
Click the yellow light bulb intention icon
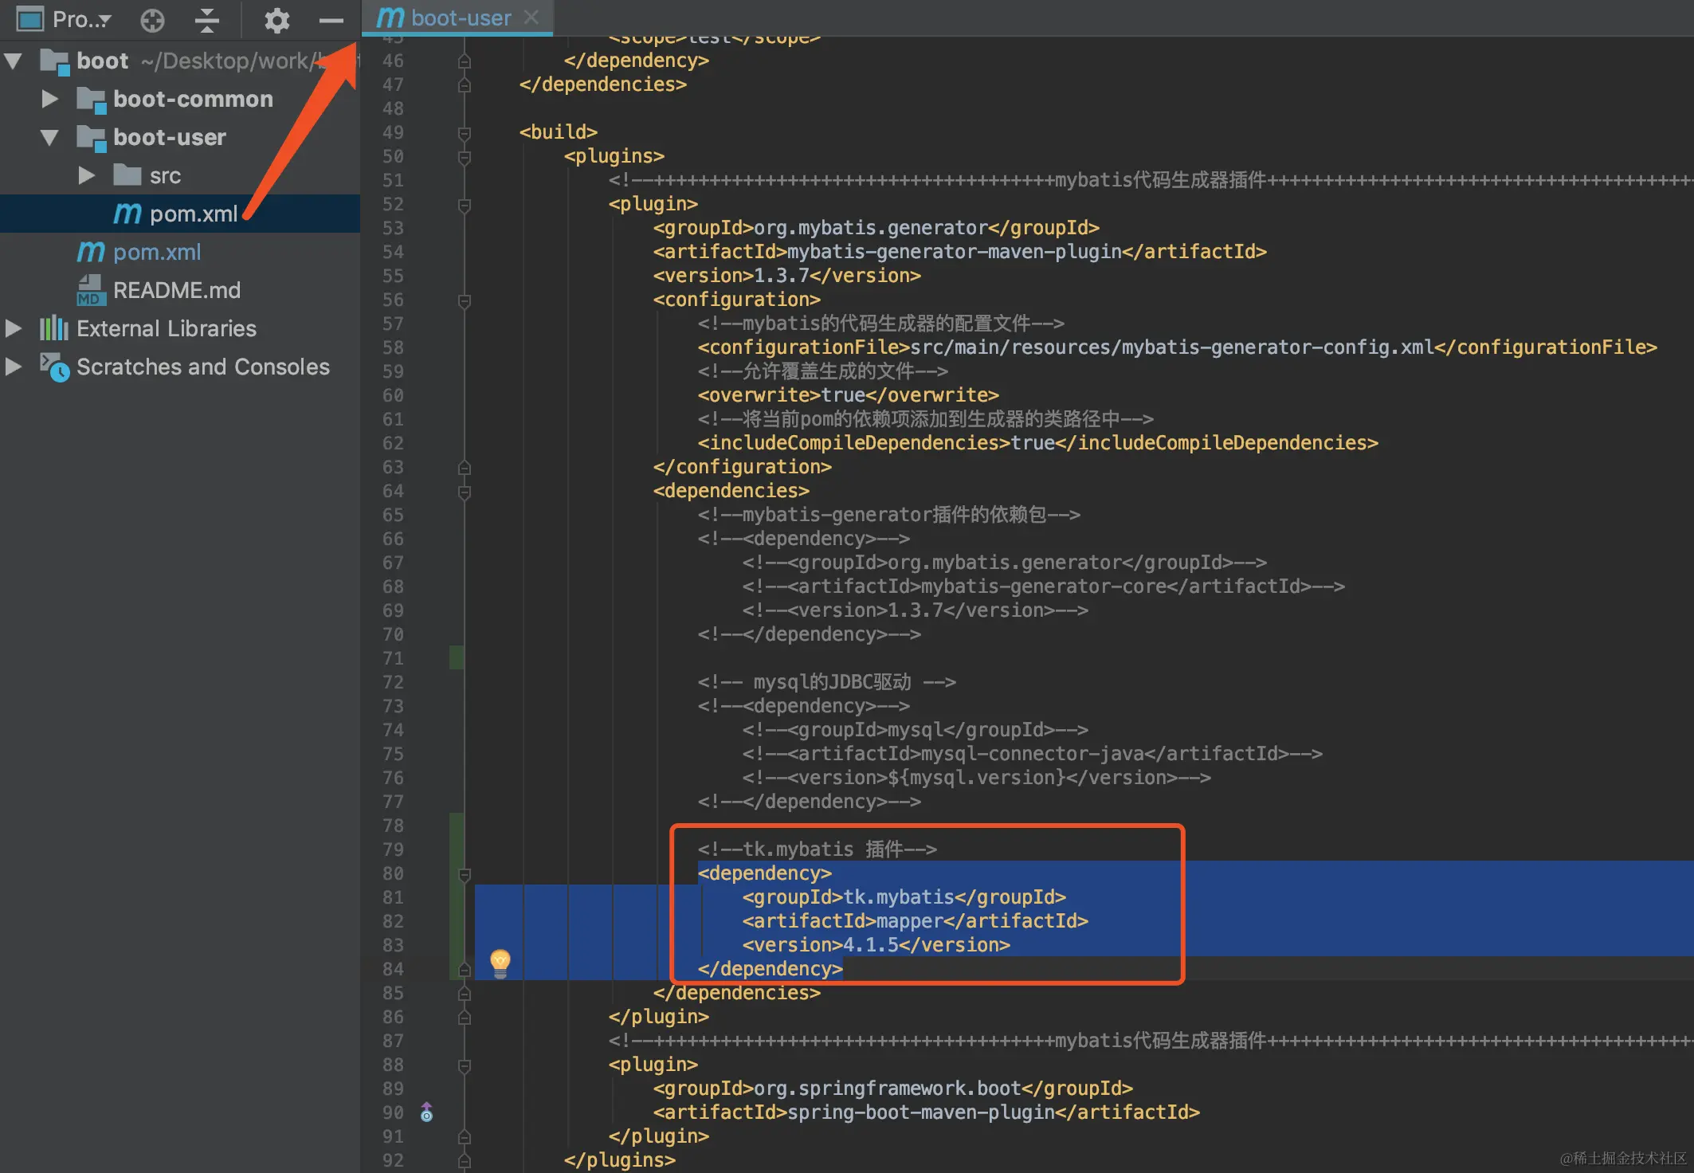pos(500,963)
